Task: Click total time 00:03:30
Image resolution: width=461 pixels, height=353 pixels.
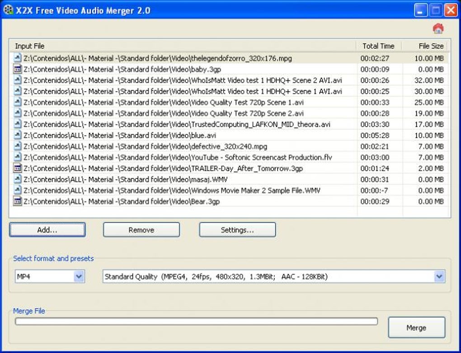Action: click(x=375, y=125)
